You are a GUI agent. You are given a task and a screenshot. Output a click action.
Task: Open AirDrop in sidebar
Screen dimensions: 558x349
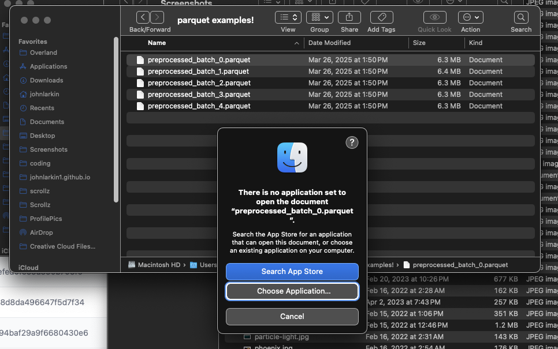pos(41,233)
